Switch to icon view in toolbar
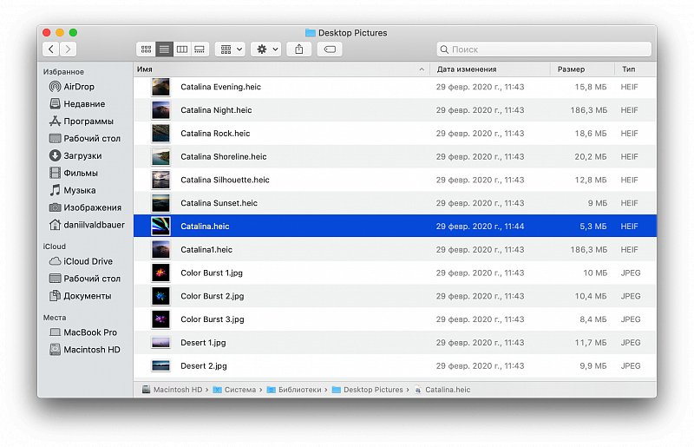694x447 pixels. click(146, 49)
